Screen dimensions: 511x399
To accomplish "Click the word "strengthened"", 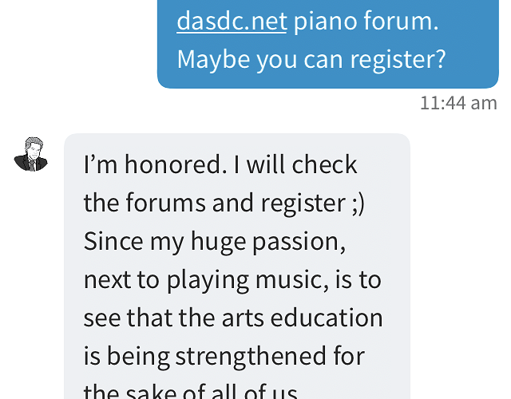I will pyautogui.click(x=241, y=357).
